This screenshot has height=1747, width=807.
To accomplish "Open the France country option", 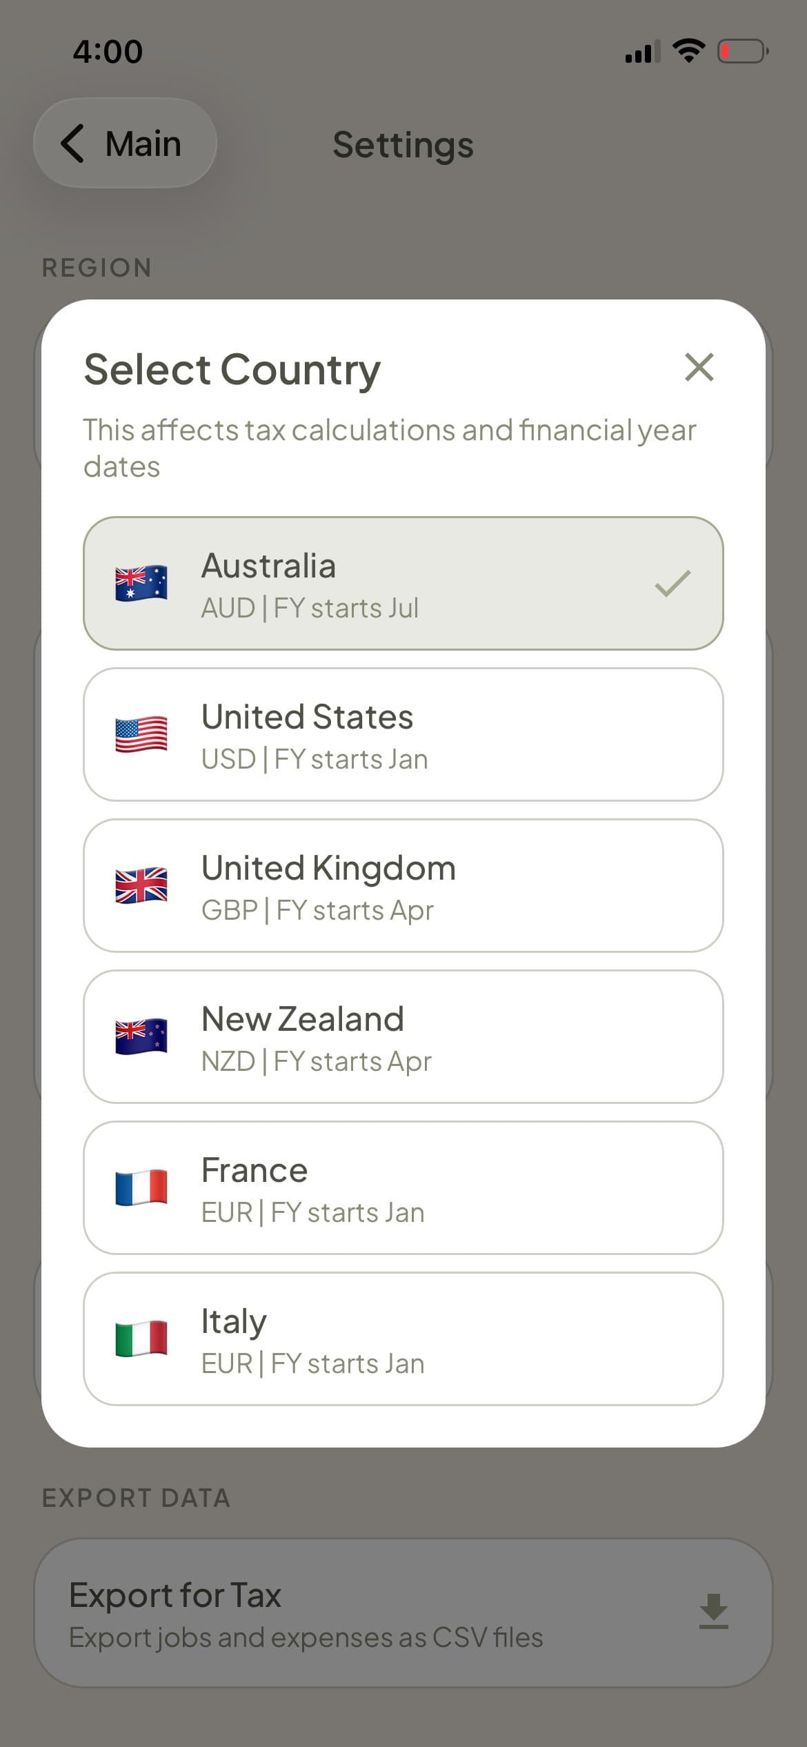I will pos(403,1188).
